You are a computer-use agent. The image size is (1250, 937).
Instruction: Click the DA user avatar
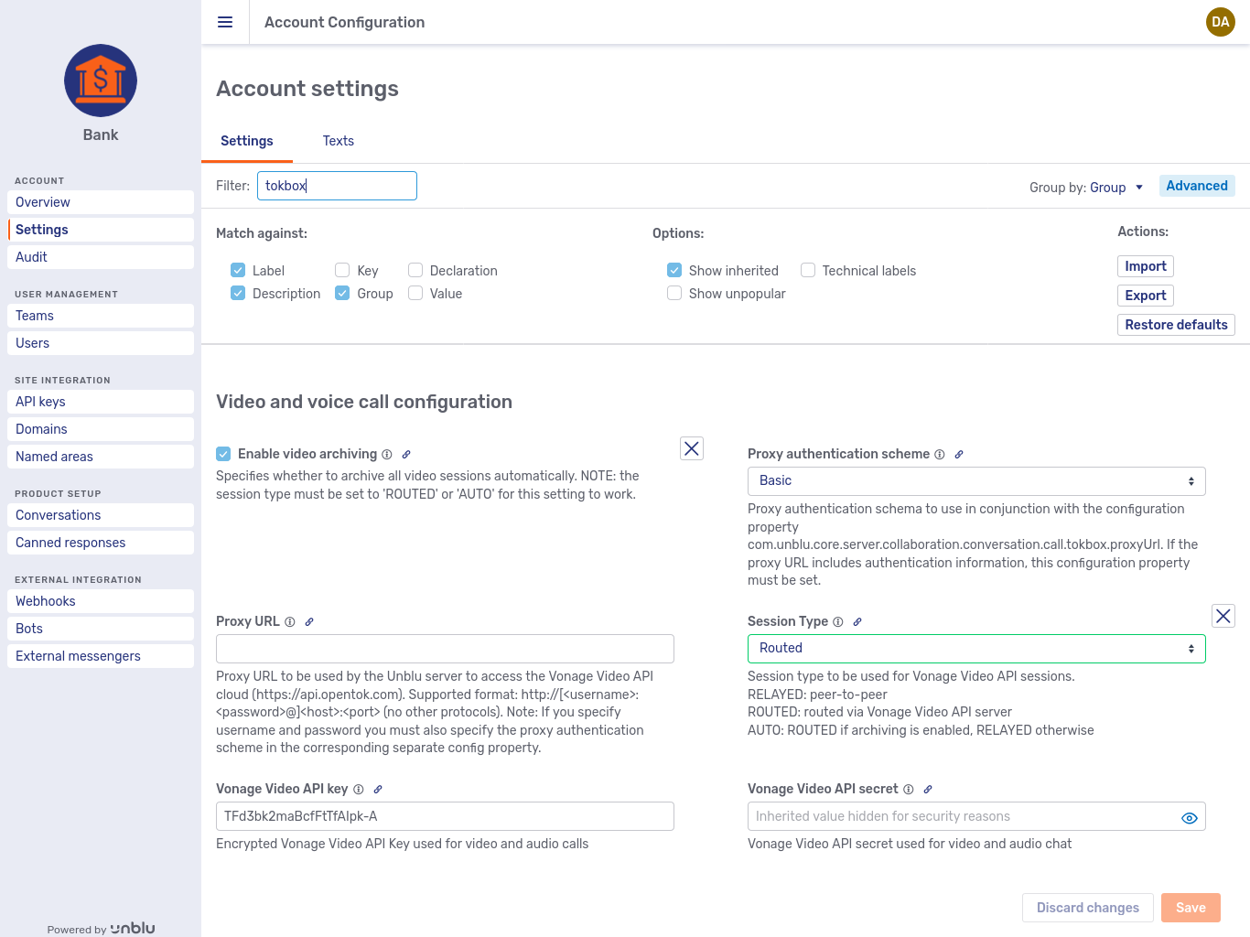coord(1220,22)
